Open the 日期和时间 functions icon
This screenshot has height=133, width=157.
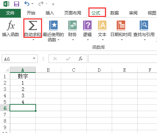point(121,25)
